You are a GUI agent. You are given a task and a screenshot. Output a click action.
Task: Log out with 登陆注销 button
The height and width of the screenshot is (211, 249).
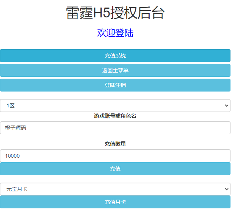point(115,85)
